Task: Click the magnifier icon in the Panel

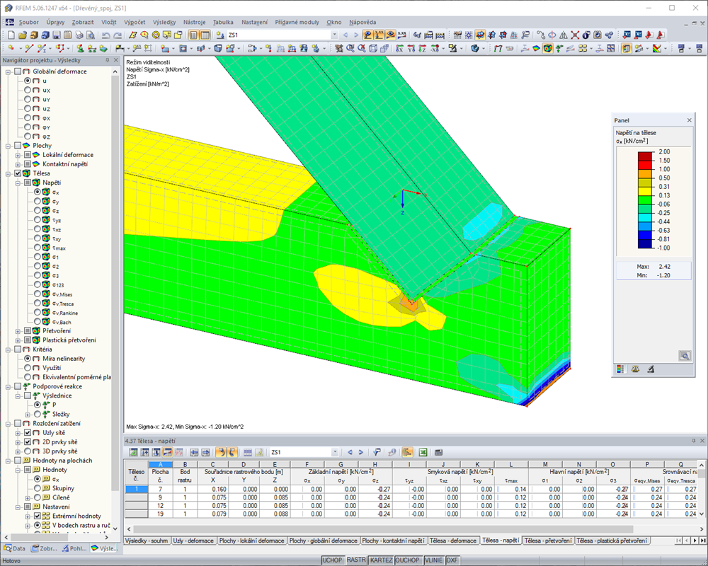Action: pos(685,356)
